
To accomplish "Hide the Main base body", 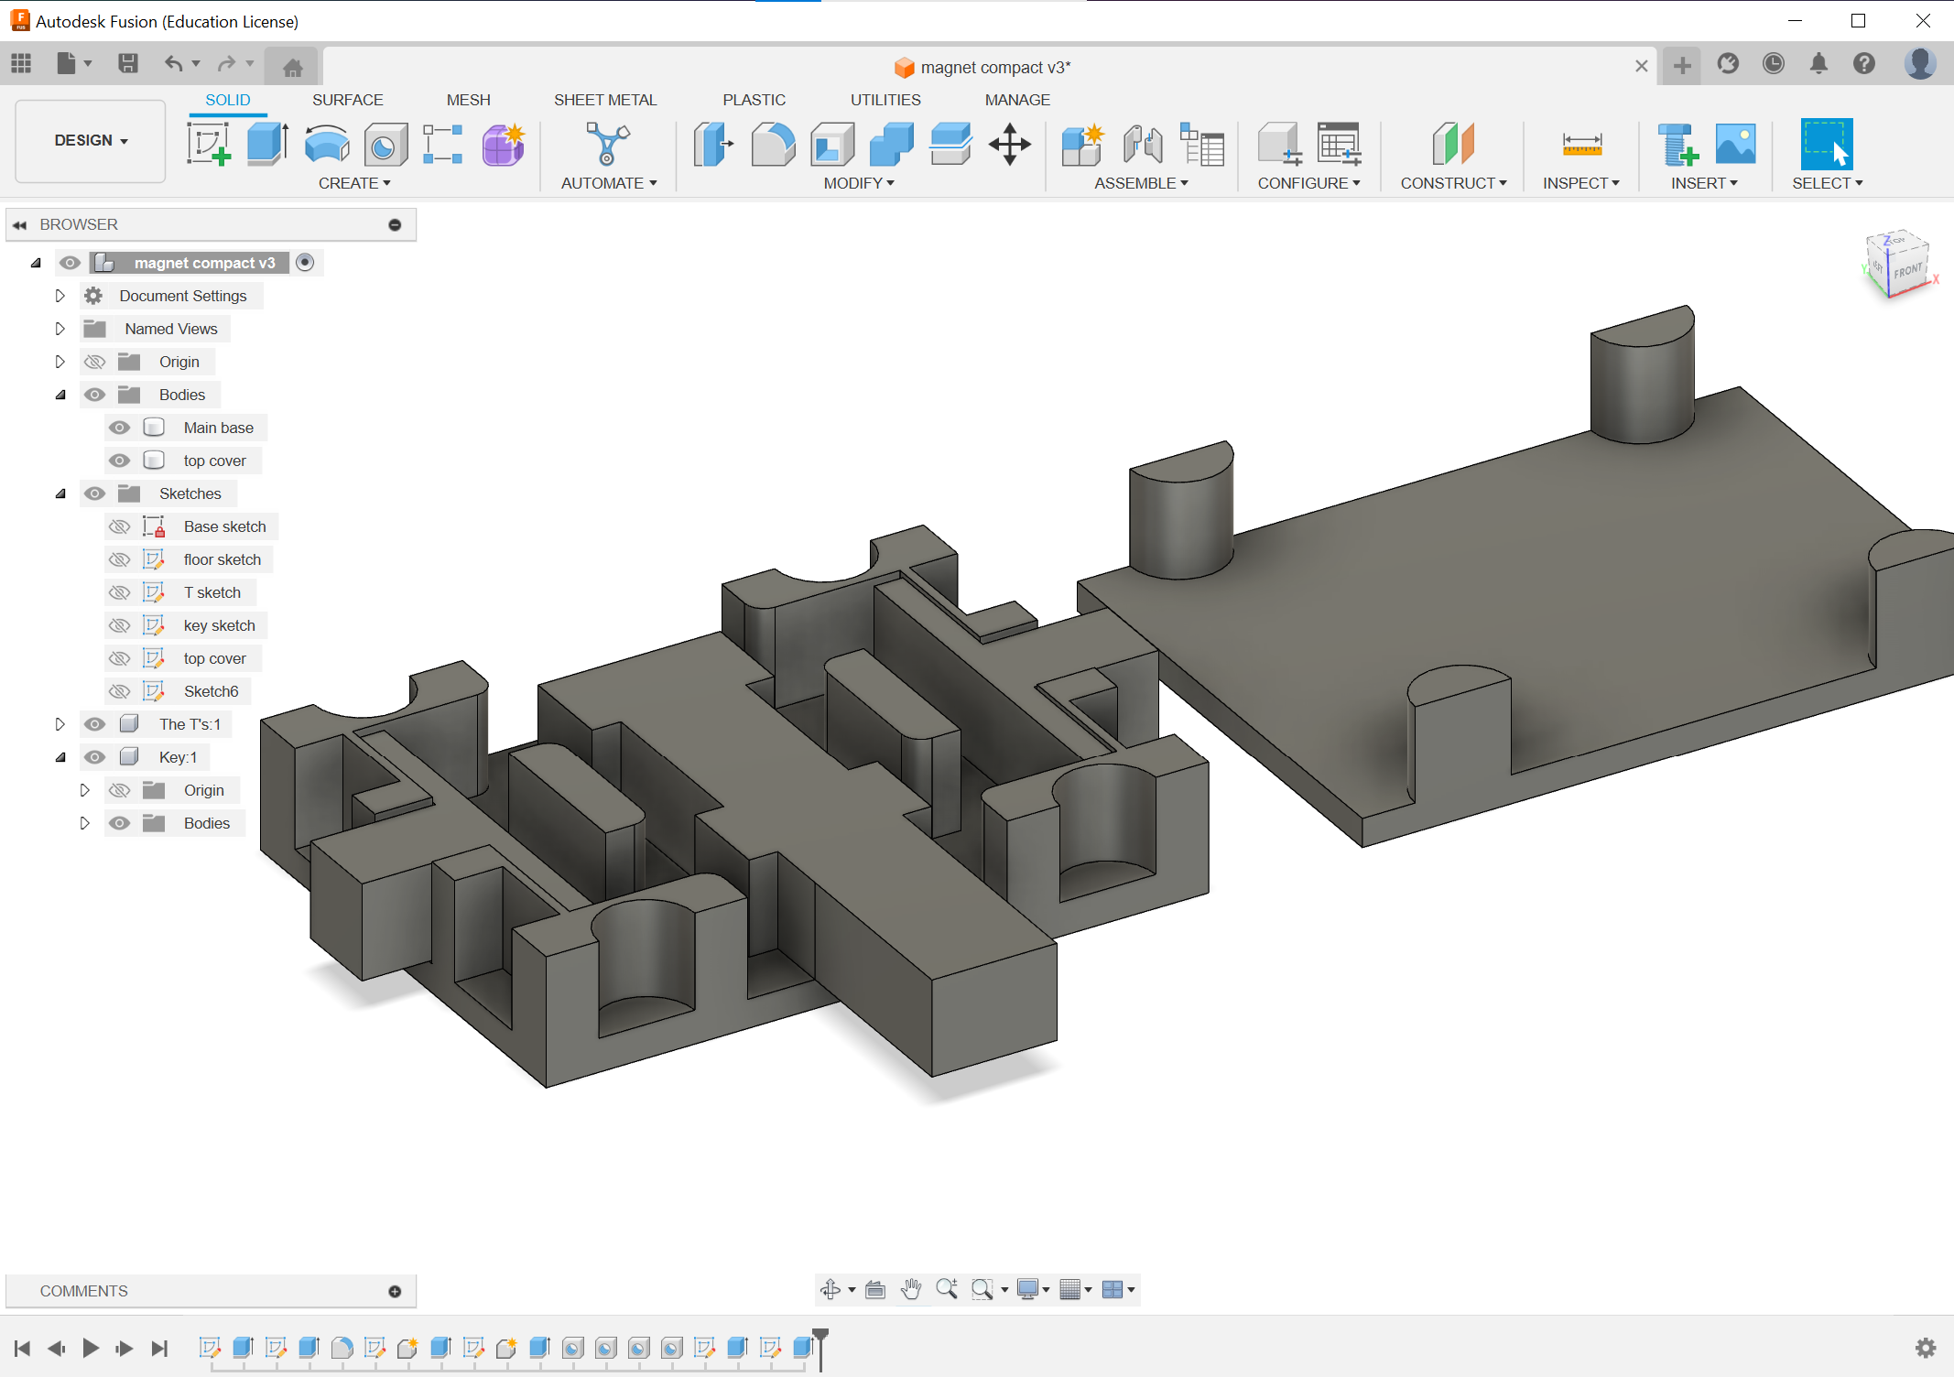I will (x=119, y=427).
